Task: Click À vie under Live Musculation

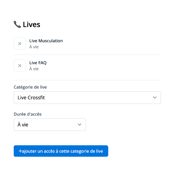Action: (x=34, y=47)
